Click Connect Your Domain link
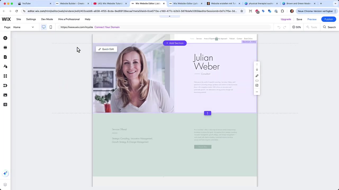339x190 pixels. point(107,27)
